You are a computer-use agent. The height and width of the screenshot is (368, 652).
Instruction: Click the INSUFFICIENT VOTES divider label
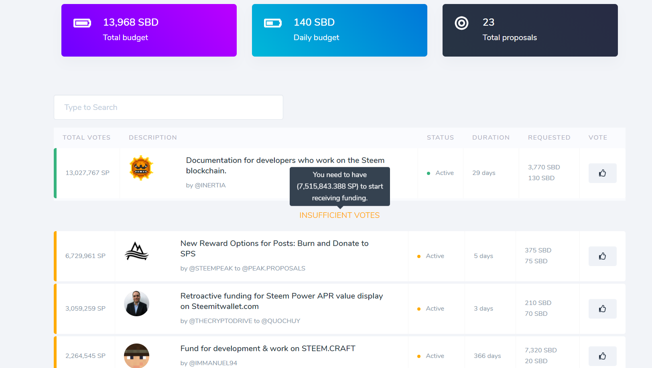pyautogui.click(x=339, y=216)
